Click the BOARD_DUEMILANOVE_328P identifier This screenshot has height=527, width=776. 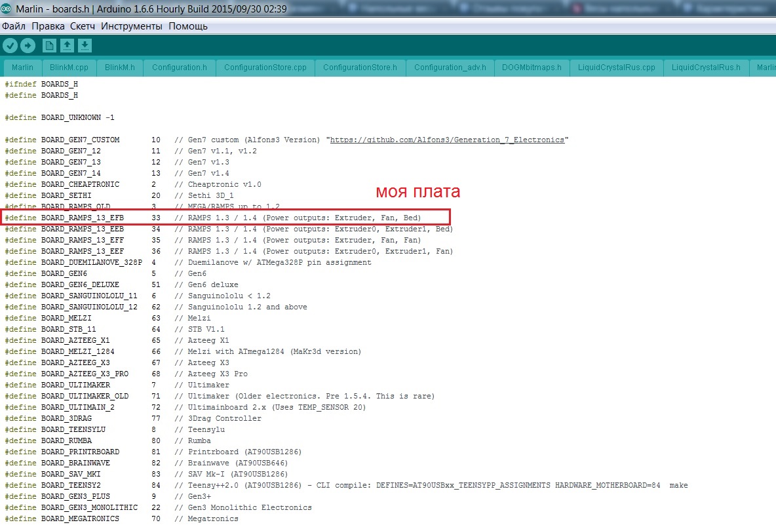(92, 262)
